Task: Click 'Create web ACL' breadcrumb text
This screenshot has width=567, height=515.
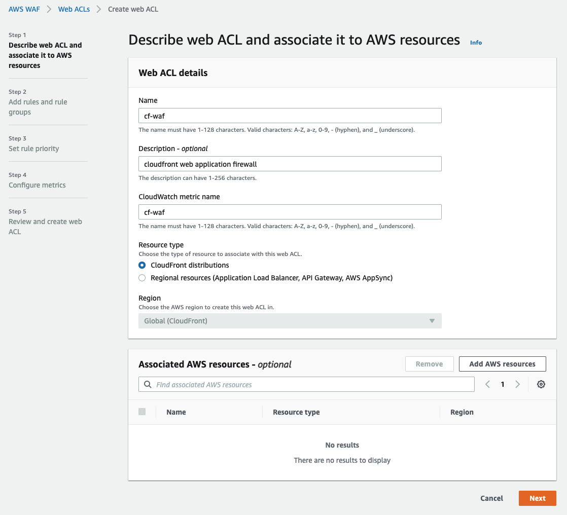Action: click(x=133, y=9)
